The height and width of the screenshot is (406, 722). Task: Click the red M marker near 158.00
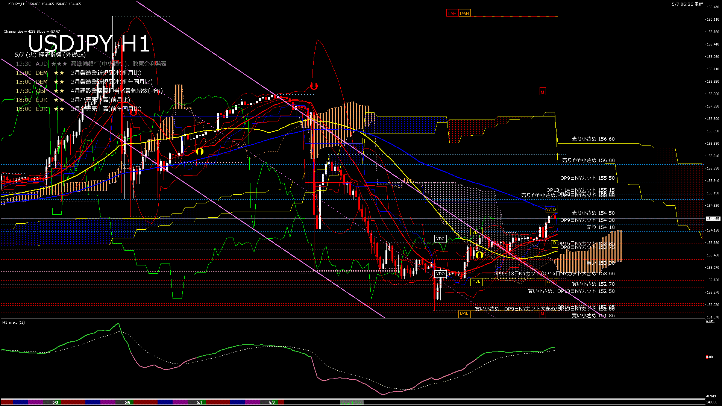click(x=542, y=92)
